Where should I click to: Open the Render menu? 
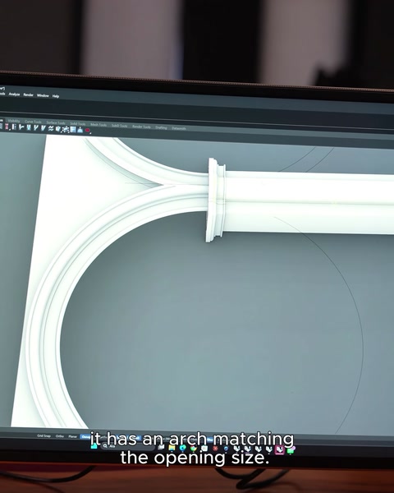[x=28, y=94]
